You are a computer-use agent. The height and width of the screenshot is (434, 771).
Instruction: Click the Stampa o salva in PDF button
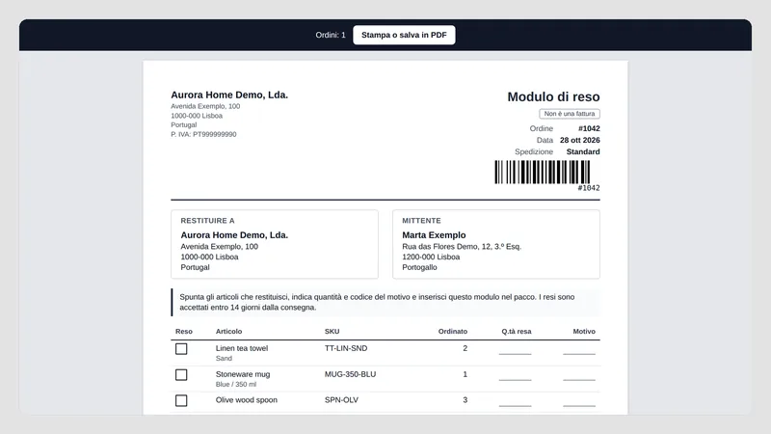pos(404,35)
